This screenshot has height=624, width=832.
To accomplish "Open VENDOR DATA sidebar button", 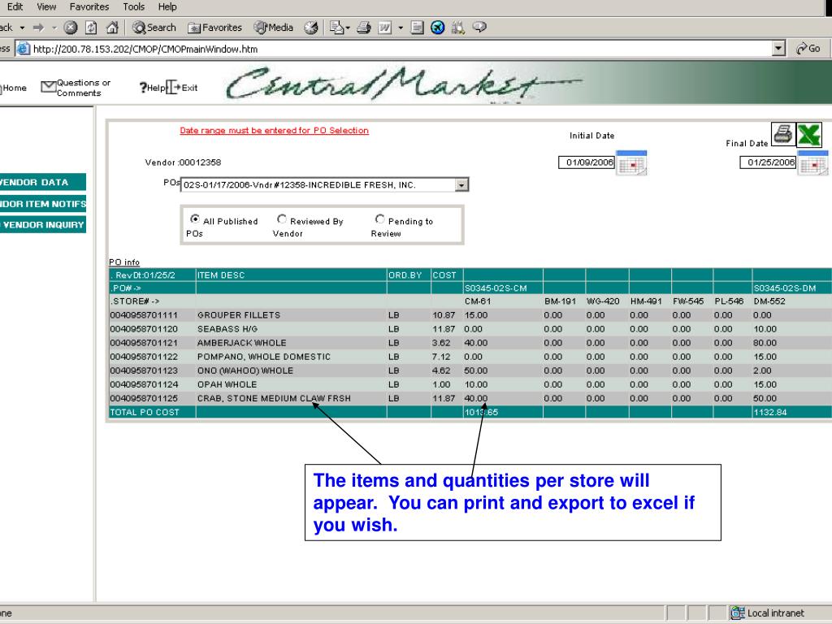I will 42,182.
